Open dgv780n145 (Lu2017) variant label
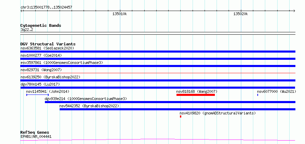The image size is (305, 144). (x=40, y=84)
